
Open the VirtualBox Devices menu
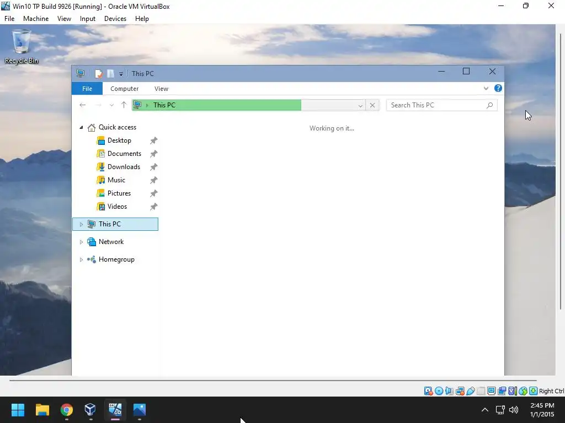click(115, 19)
